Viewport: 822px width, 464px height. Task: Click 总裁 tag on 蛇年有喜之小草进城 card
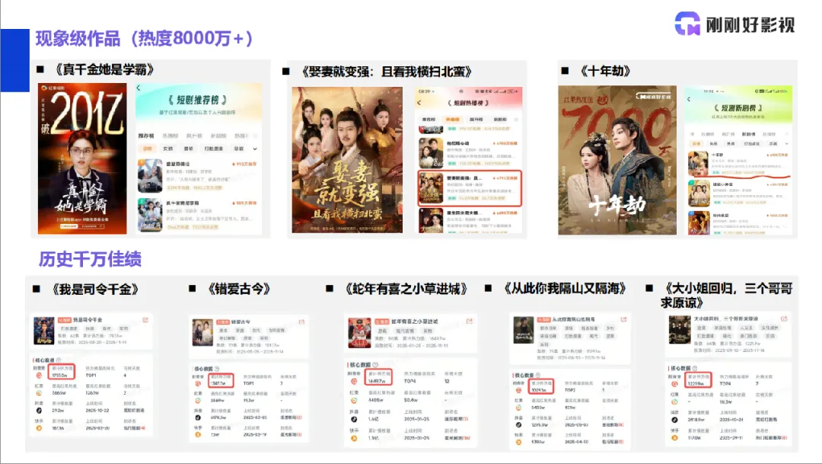[382, 331]
